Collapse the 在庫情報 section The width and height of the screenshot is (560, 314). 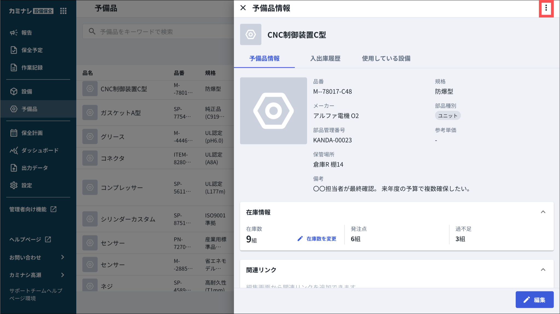pos(543,212)
